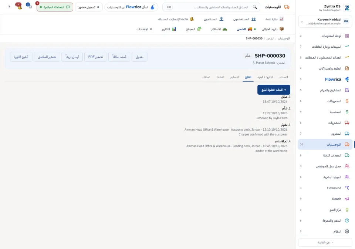
Task: Open الإعدادات menu item
Action: click(x=144, y=29)
